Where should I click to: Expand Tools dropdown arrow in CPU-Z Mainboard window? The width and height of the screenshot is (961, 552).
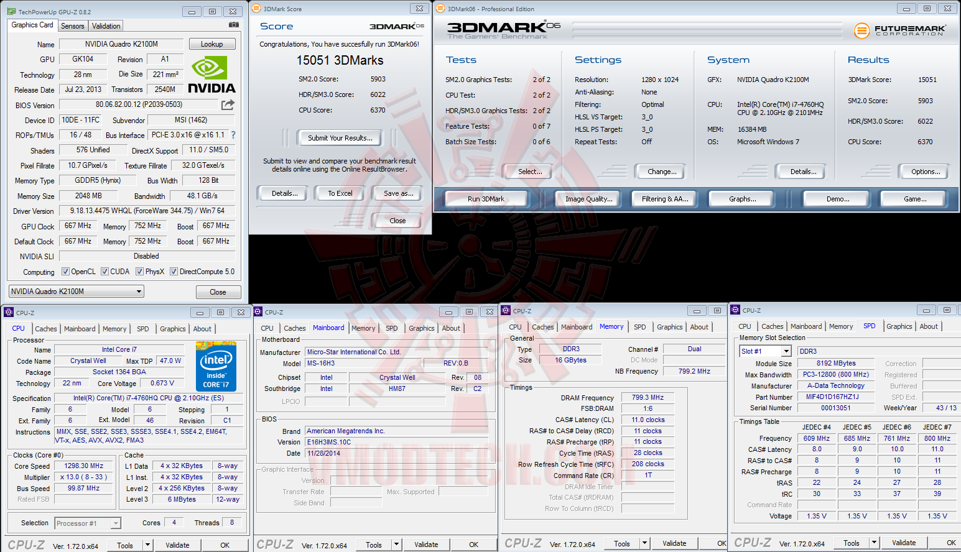pos(397,545)
